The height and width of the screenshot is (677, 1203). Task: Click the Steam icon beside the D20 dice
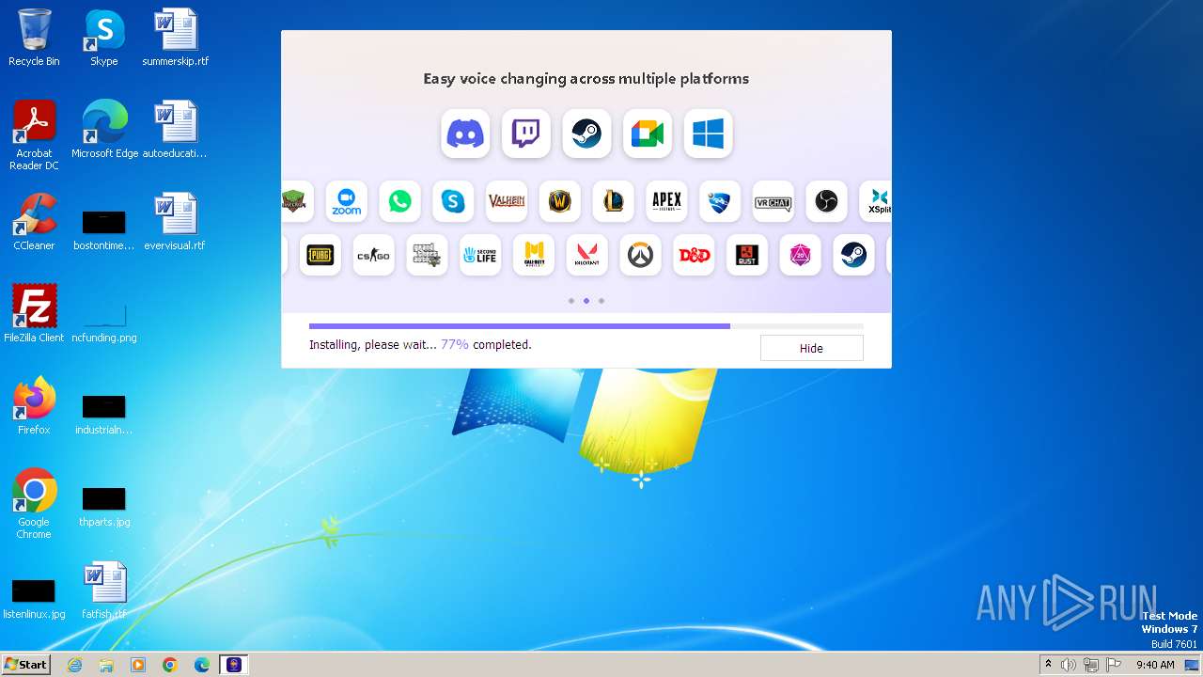pos(853,255)
